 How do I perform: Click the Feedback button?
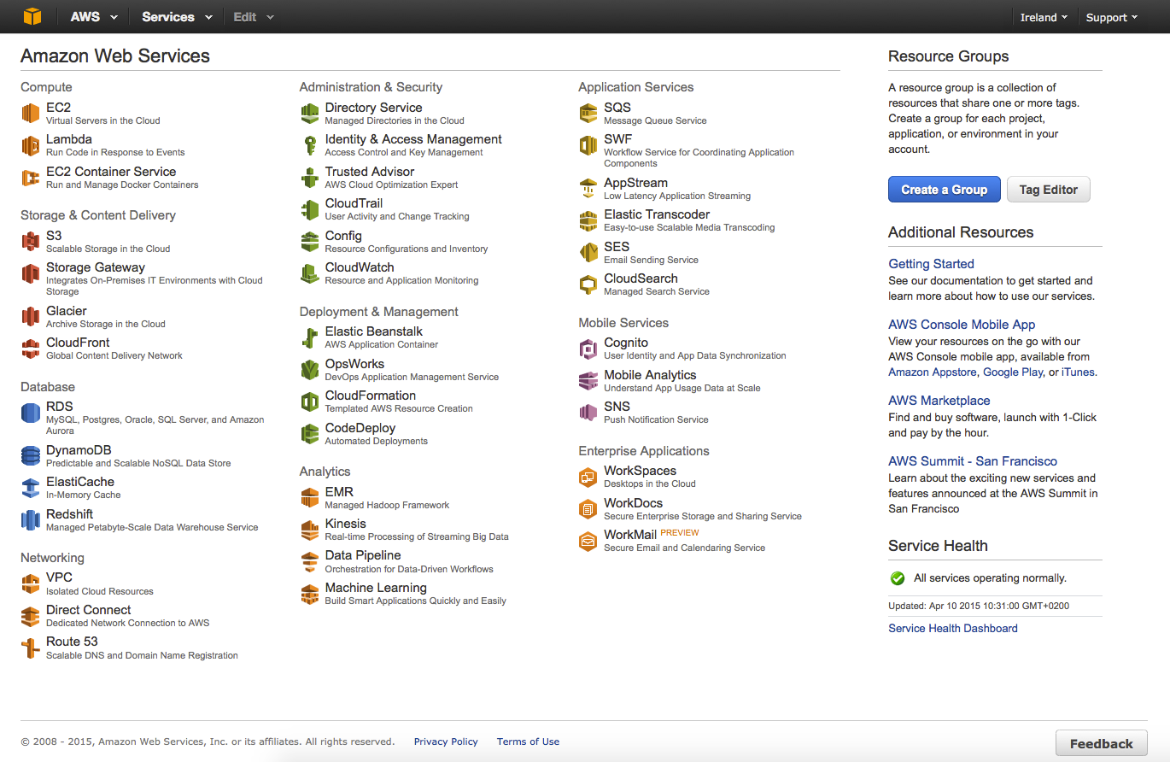pyautogui.click(x=1102, y=743)
